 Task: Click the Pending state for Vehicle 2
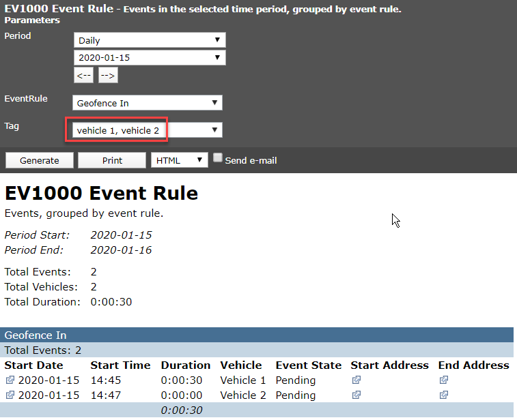click(x=296, y=395)
